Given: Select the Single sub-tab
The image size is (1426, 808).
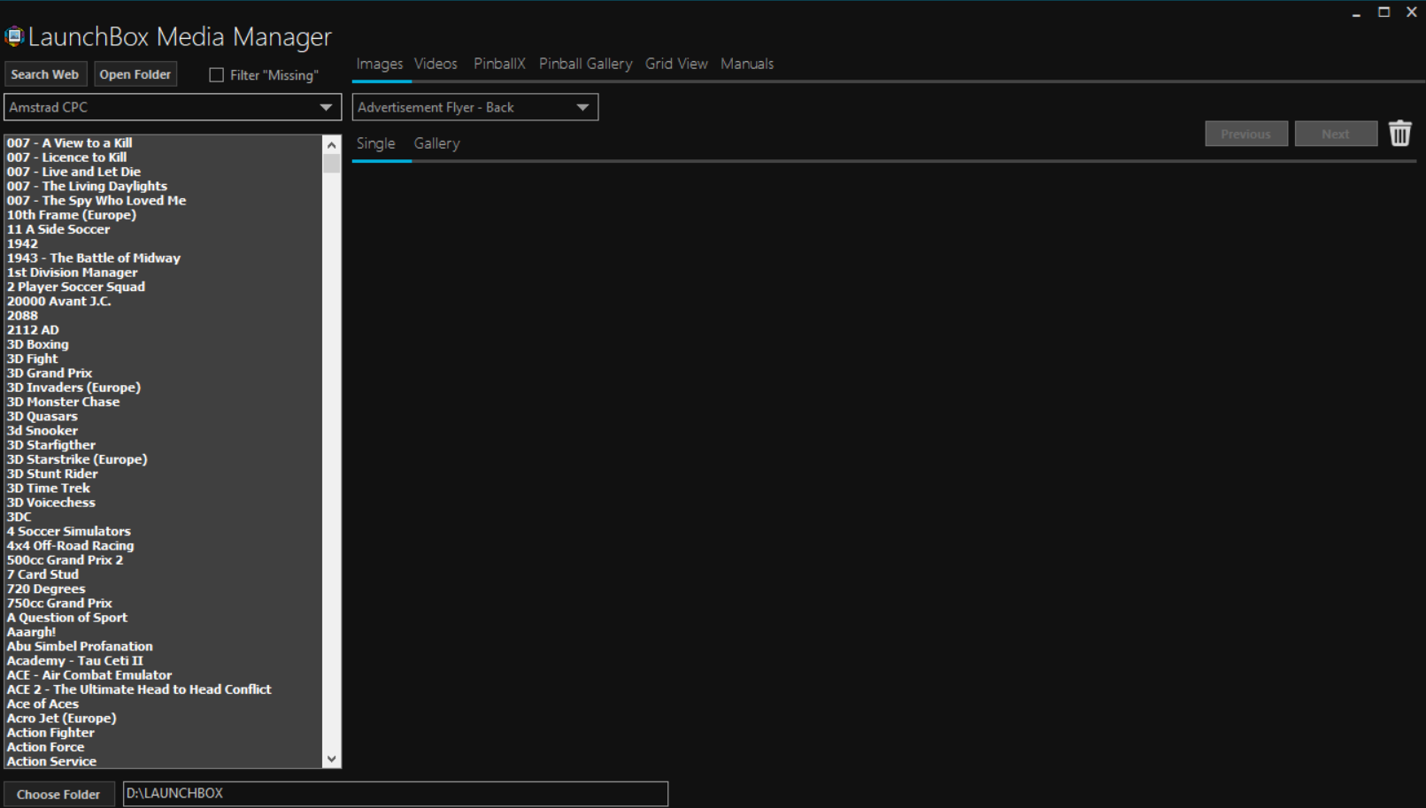Looking at the screenshot, I should [x=375, y=143].
